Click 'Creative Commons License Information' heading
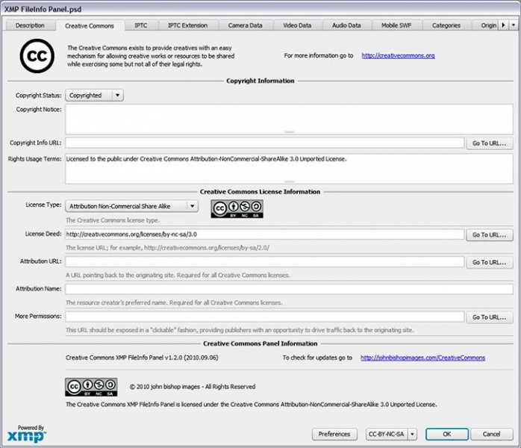The height and width of the screenshot is (448, 521). (260, 192)
